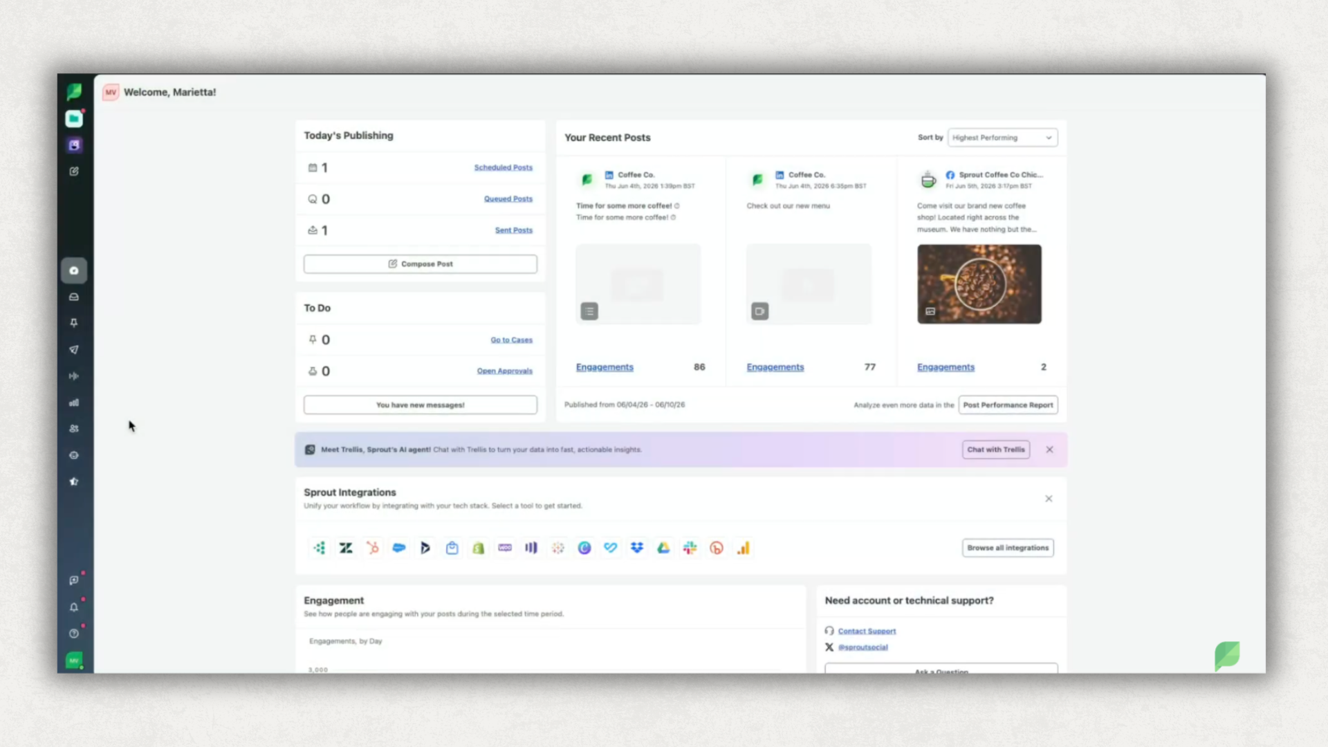This screenshot has width=1328, height=747.
Task: Select the HubSpot integration icon
Action: pos(372,548)
